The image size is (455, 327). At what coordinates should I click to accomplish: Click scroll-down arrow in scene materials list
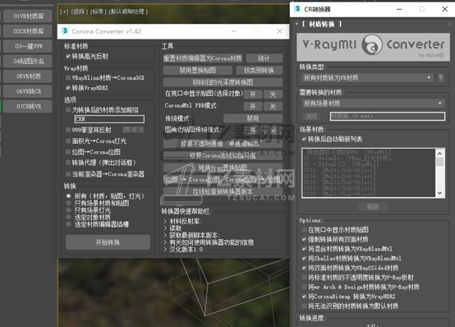(x=439, y=193)
